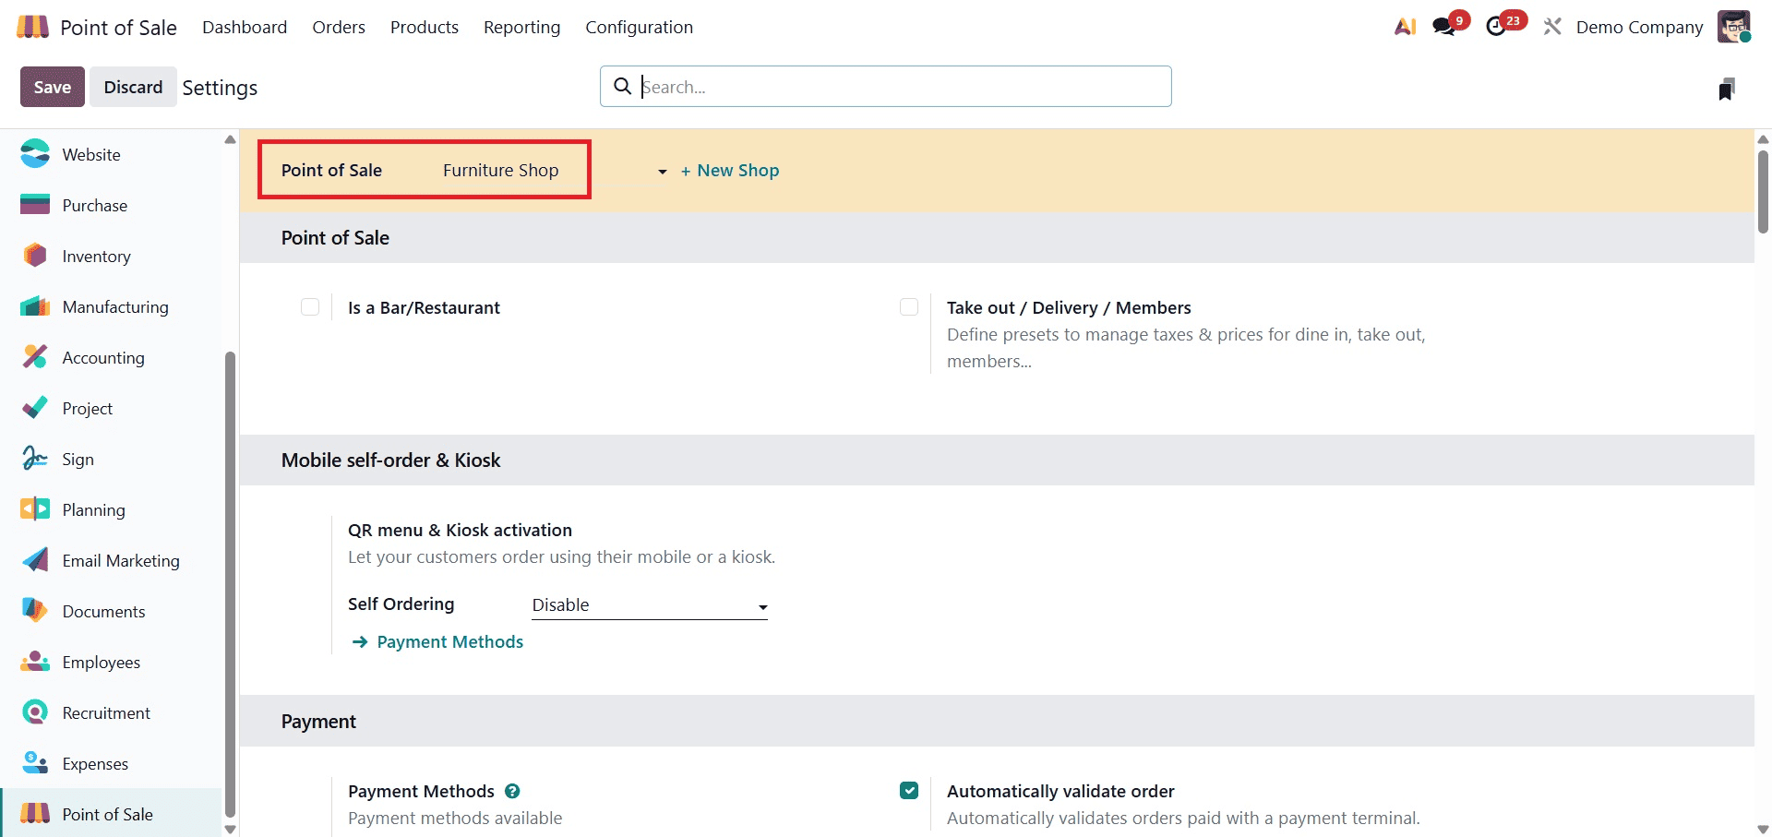This screenshot has height=837, width=1772.
Task: Click the sidebar vertical scrollbar thumb
Action: click(x=230, y=584)
